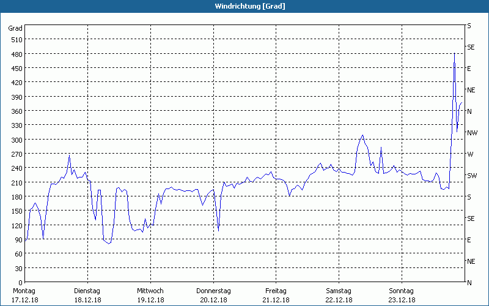This screenshot has height=306, width=489.
Task: Click the 'Freitag' day label
Action: click(276, 291)
